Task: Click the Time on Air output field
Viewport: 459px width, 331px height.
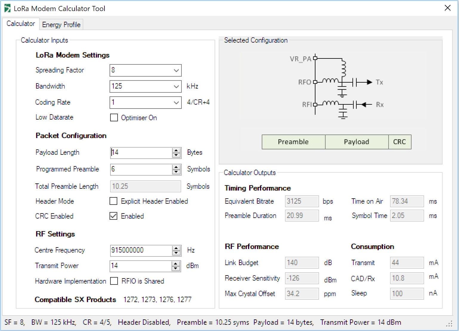Action: 407,201
